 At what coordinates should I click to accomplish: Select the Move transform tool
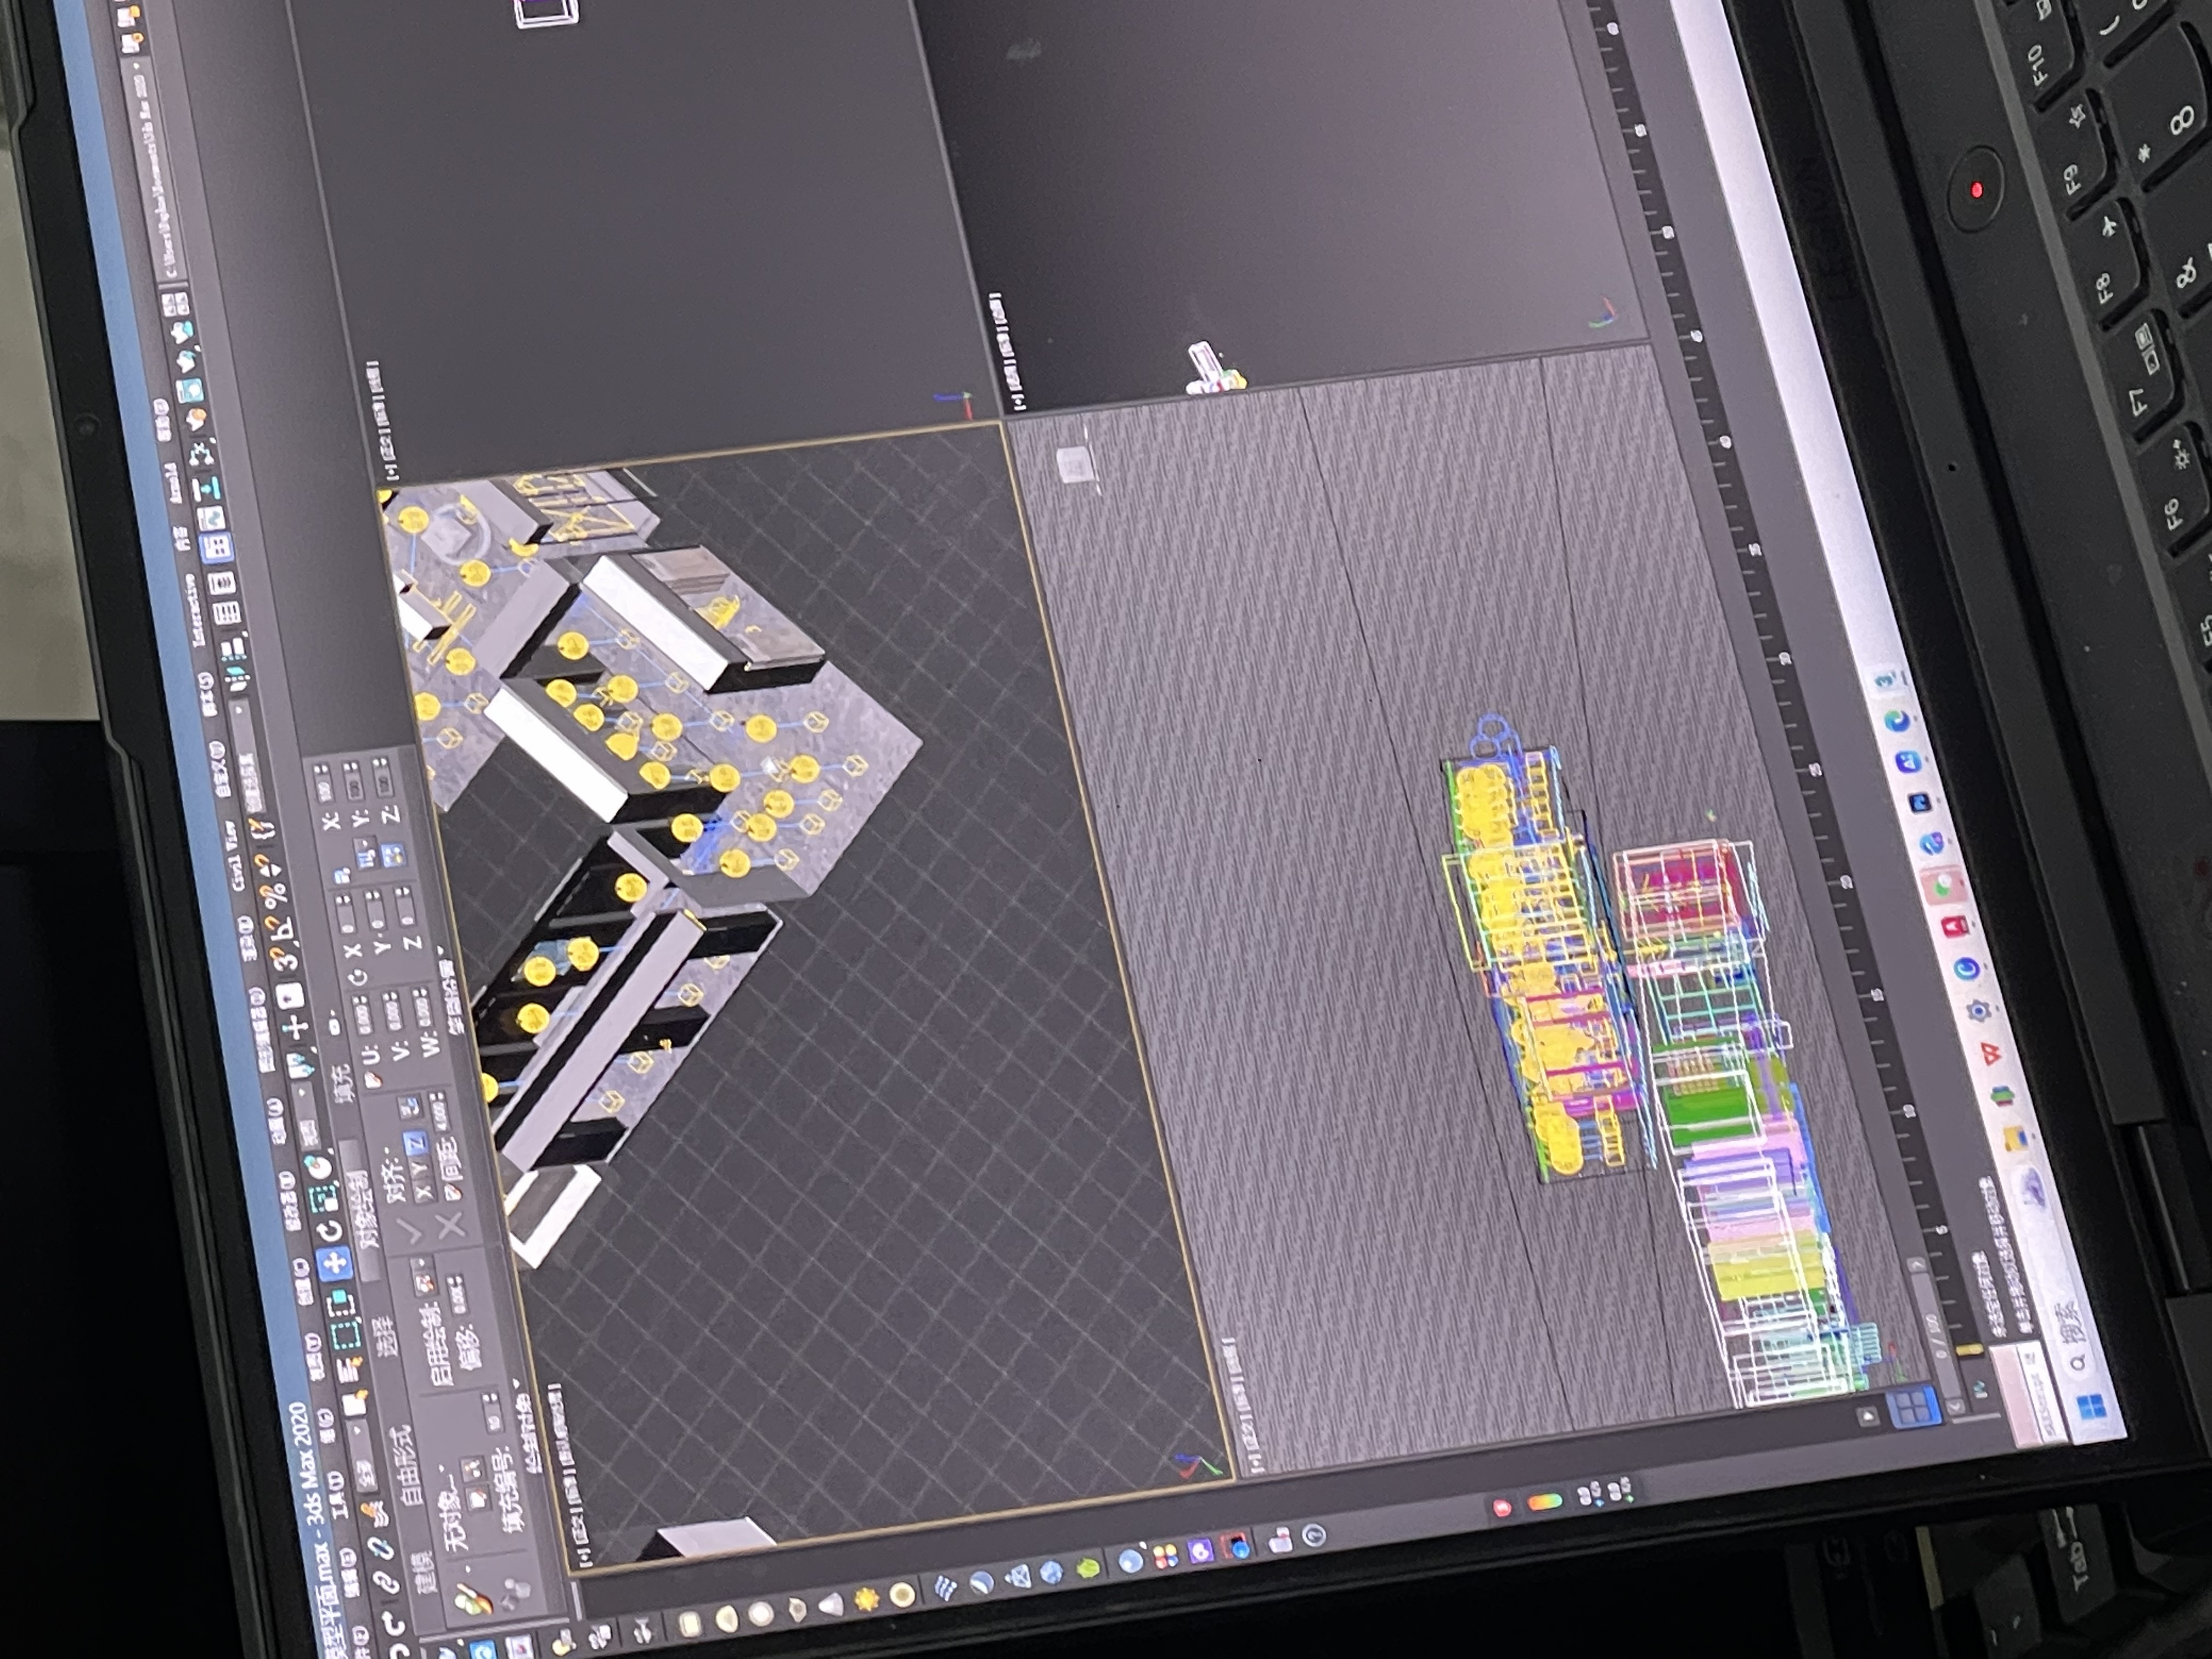[x=335, y=1263]
